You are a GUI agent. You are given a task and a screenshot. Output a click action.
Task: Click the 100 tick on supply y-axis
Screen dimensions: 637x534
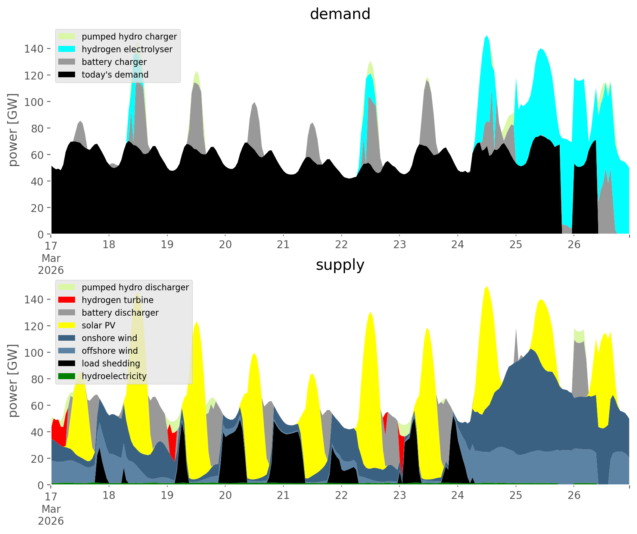[34, 353]
